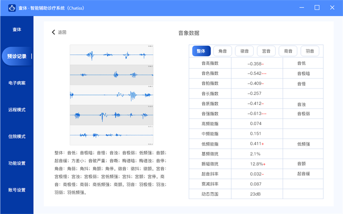Click the value 12.8%
This screenshot has width=343, height=214.
pos(256,164)
